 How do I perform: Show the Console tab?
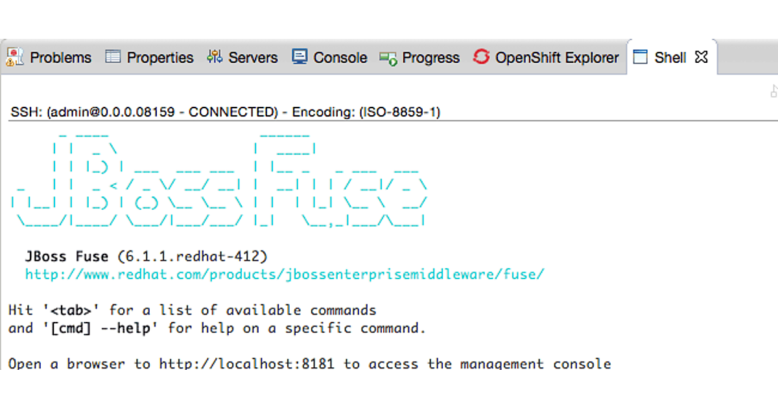[340, 58]
